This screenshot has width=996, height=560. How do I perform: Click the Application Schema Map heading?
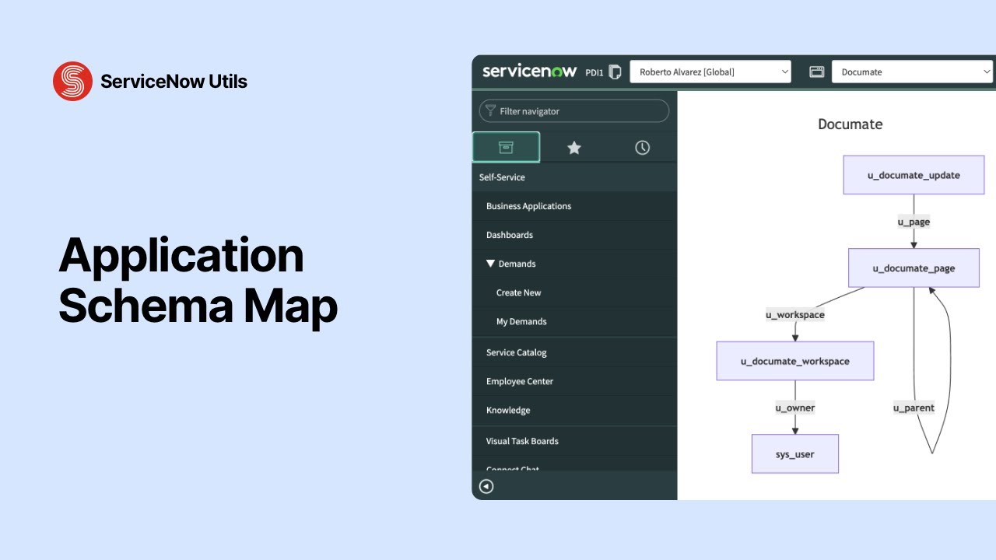click(x=198, y=280)
